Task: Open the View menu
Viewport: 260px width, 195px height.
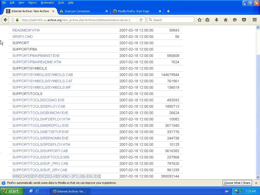Action: 21,3
